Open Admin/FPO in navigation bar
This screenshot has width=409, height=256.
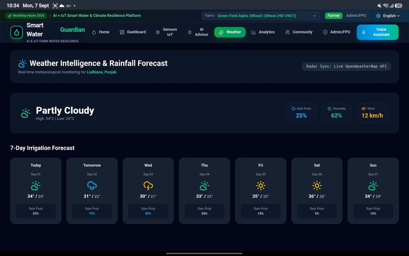point(336,32)
